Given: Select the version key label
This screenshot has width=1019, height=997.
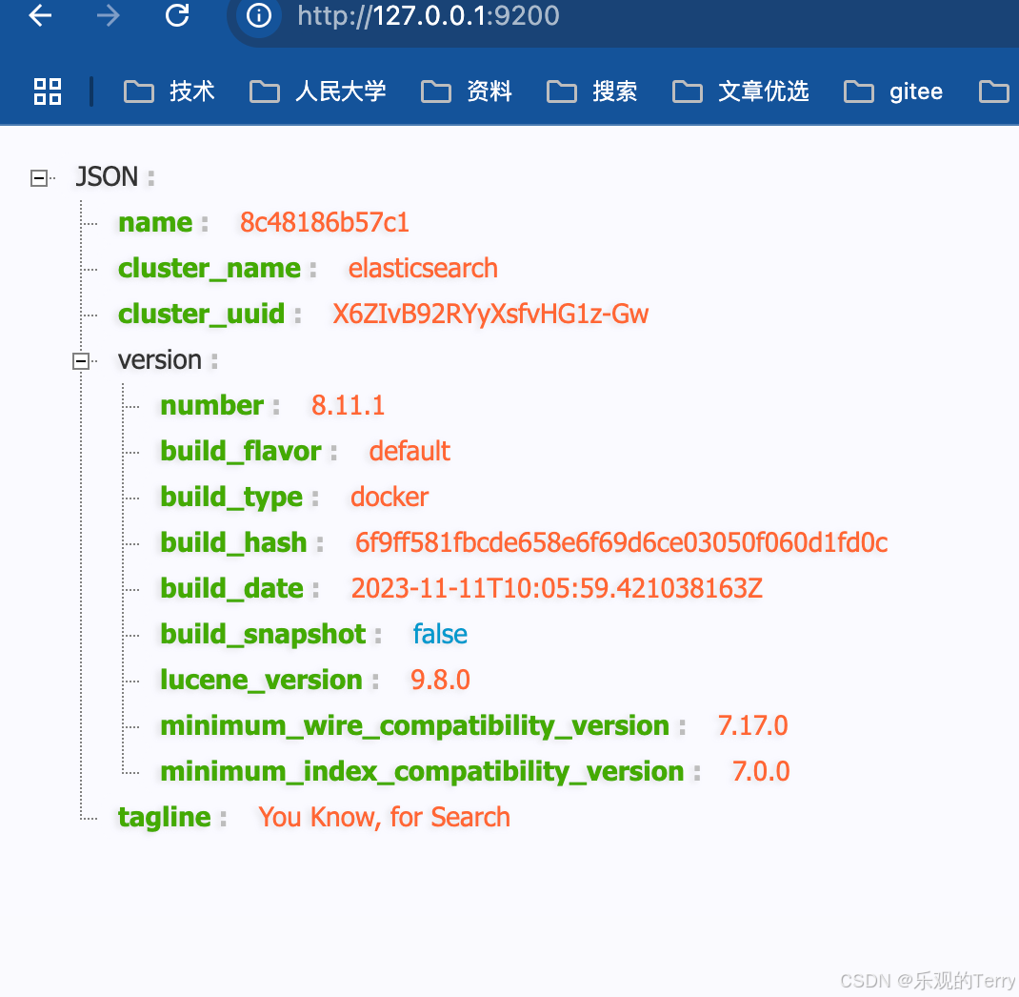Looking at the screenshot, I should [x=160, y=359].
